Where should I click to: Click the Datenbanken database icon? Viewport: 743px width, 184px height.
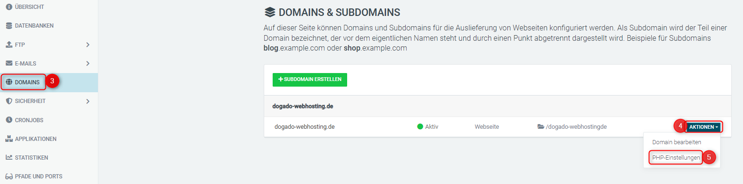(9, 26)
